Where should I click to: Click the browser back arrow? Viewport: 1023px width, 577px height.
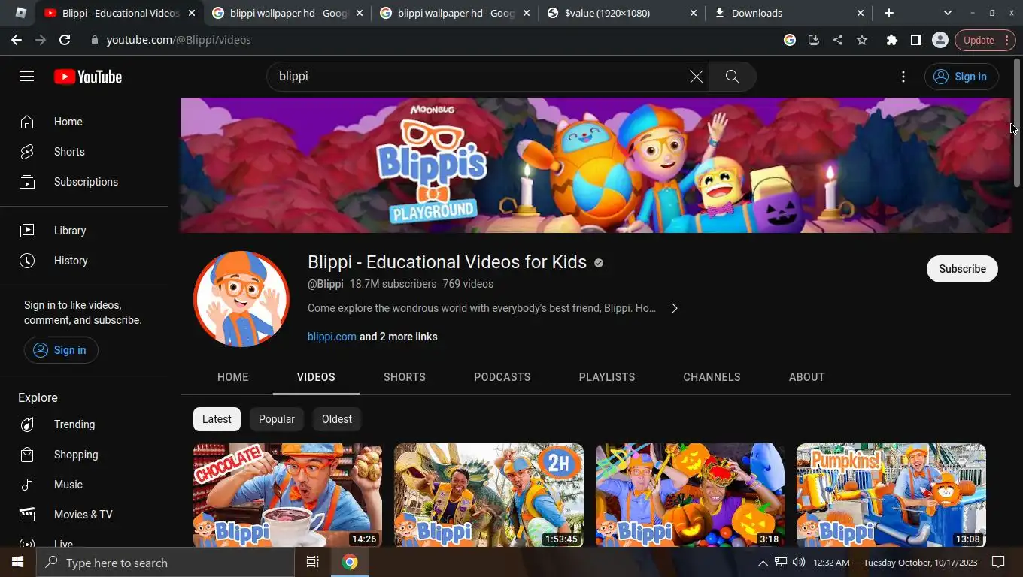pos(17,40)
